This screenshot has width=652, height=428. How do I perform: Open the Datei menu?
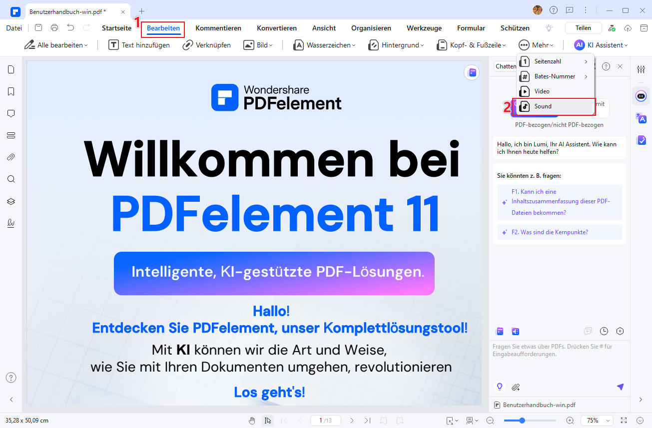[14, 28]
